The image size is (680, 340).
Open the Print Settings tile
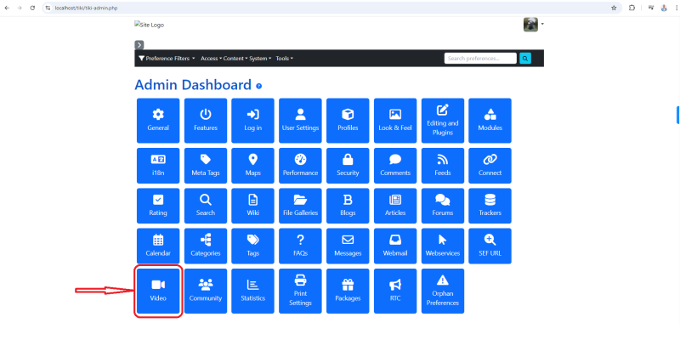[301, 291]
